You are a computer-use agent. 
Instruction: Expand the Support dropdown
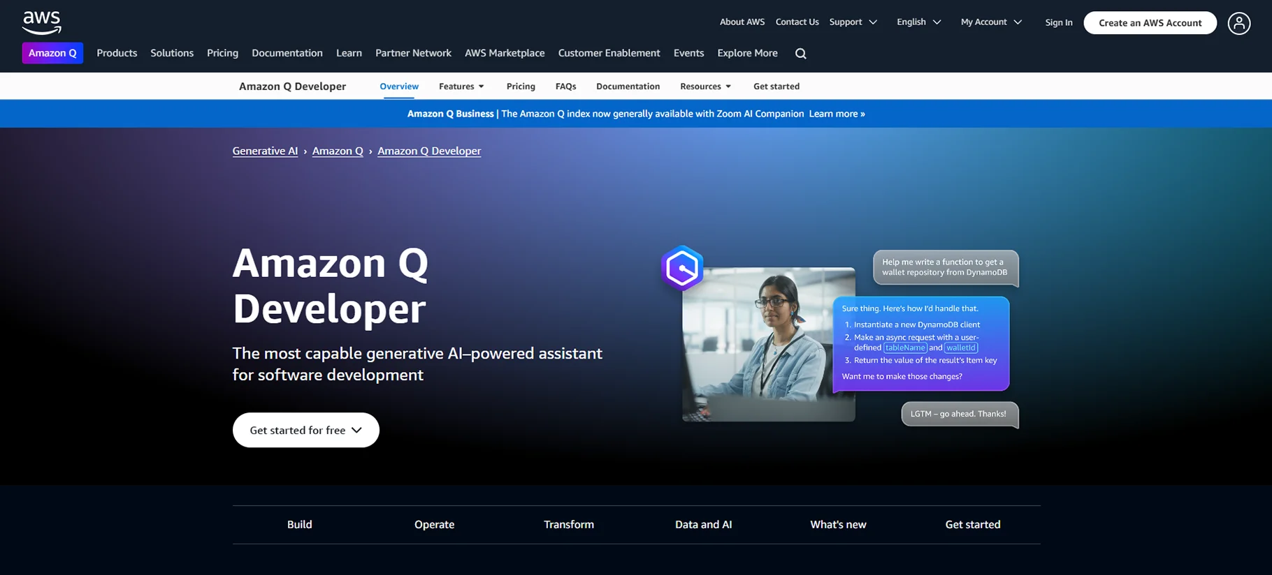pyautogui.click(x=853, y=22)
